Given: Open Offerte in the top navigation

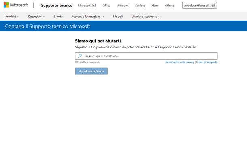Looking at the screenshot, I should coord(170,6).
